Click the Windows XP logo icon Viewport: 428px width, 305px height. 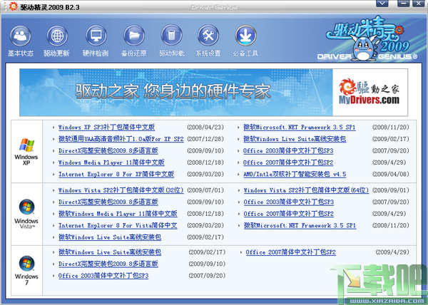tap(26, 145)
